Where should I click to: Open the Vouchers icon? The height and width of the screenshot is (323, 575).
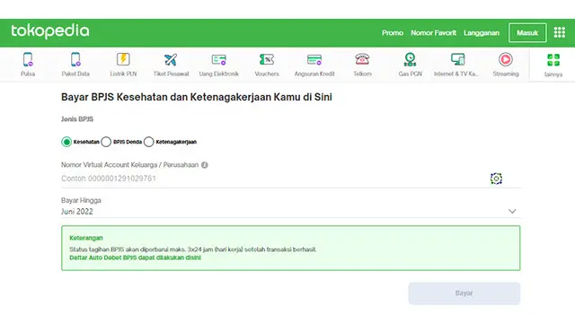(x=267, y=59)
